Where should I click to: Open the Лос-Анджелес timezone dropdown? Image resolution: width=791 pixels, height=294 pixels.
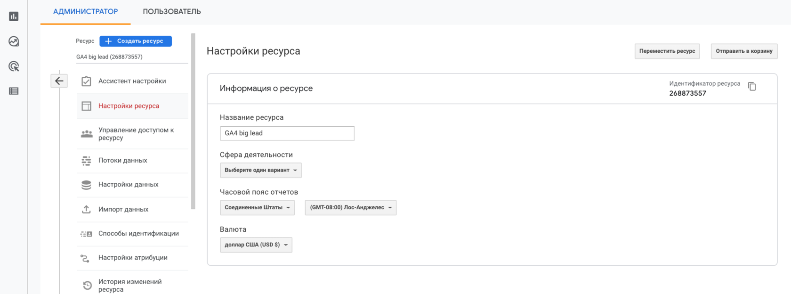click(350, 207)
